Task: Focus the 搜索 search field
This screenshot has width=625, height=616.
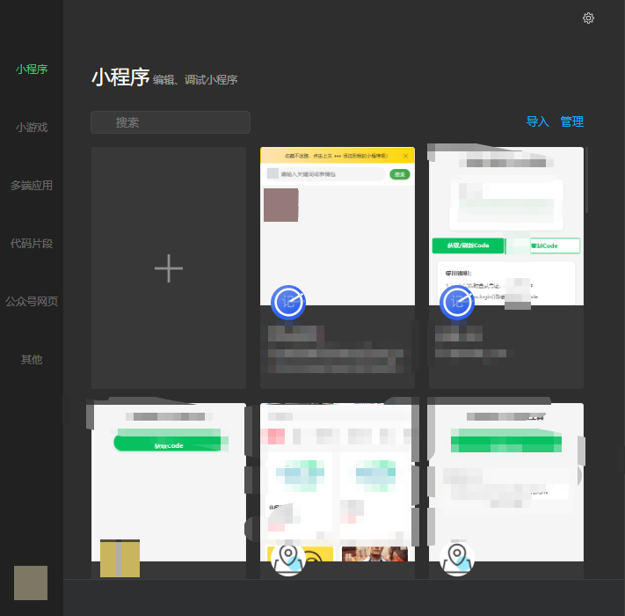Action: coord(171,122)
